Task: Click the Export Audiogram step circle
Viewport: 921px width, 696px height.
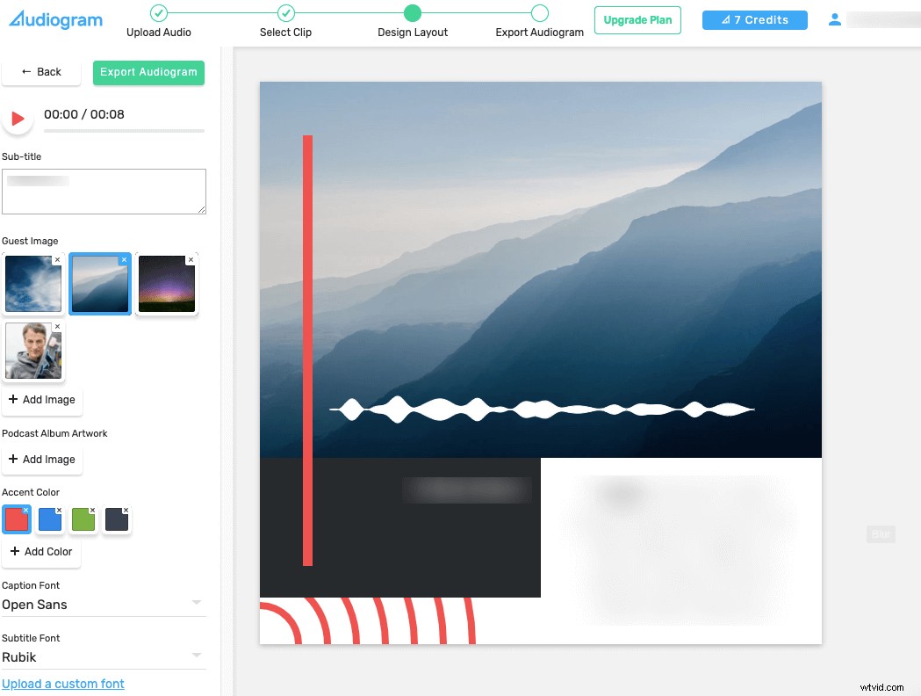Action: (x=539, y=14)
